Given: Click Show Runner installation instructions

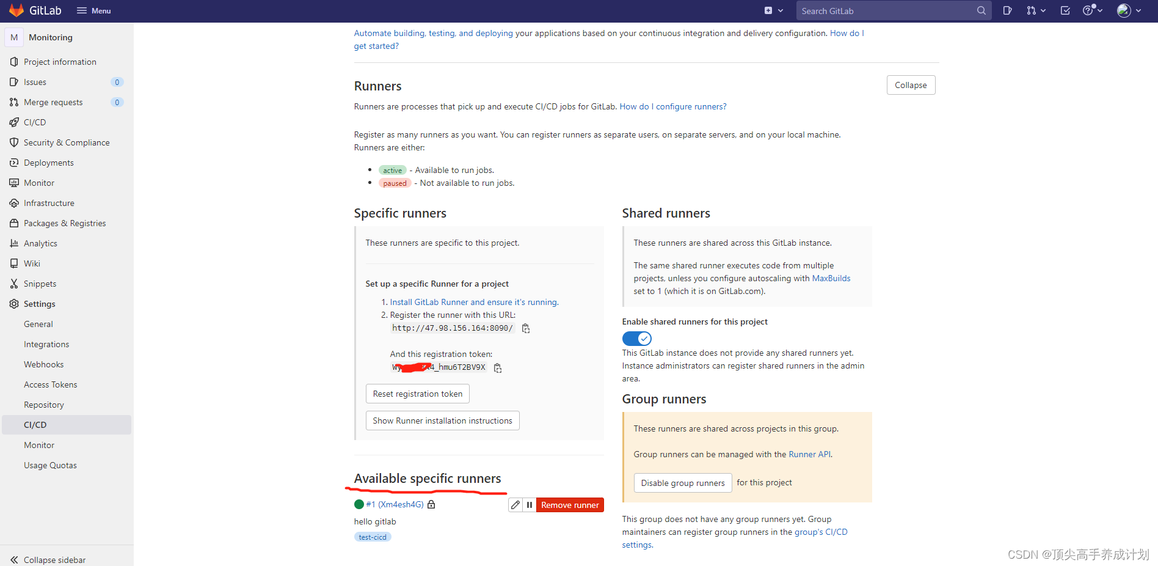Looking at the screenshot, I should click(443, 421).
